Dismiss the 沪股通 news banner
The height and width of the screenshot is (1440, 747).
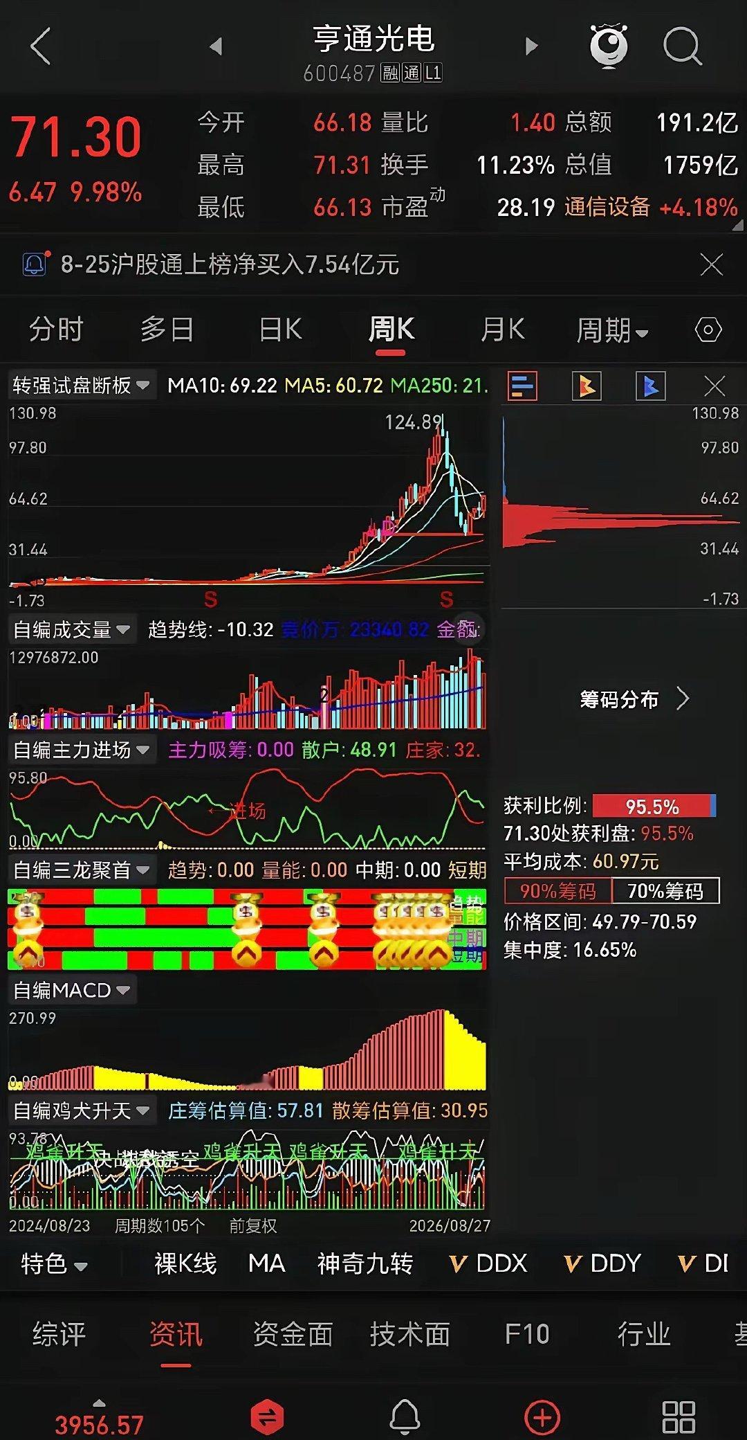(712, 264)
